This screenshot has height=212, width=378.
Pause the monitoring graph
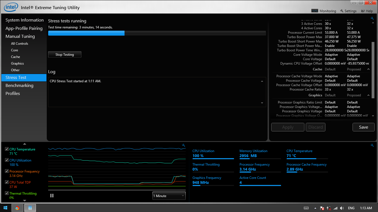tap(52, 196)
